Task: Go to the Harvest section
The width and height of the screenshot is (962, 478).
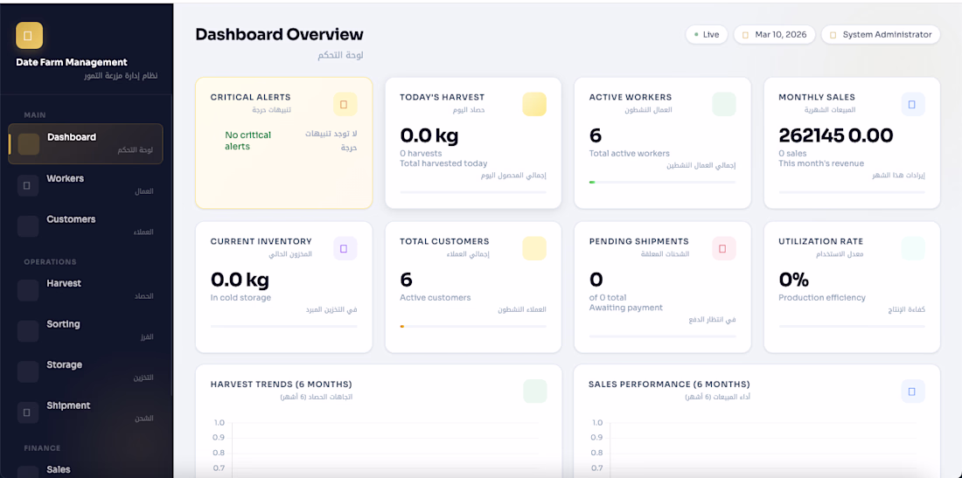Action: tap(86, 290)
